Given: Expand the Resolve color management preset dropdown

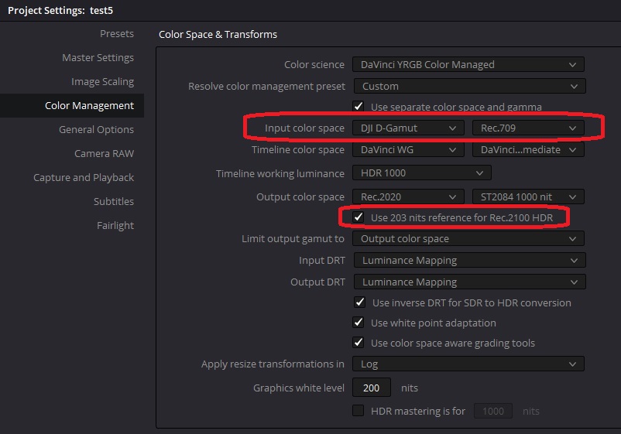Looking at the screenshot, I should (469, 86).
